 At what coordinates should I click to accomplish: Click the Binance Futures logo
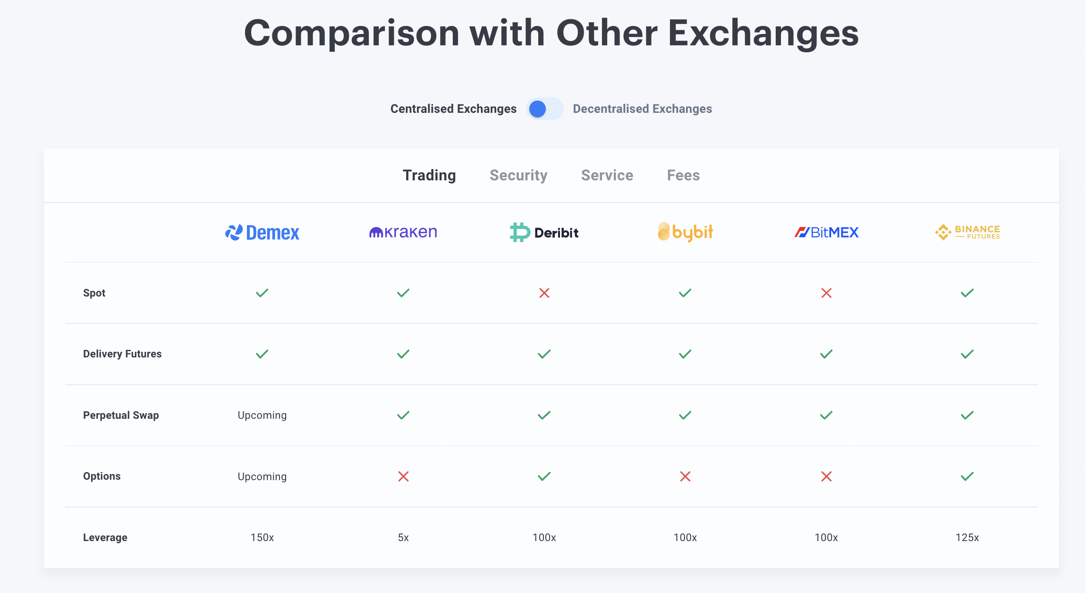tap(967, 232)
